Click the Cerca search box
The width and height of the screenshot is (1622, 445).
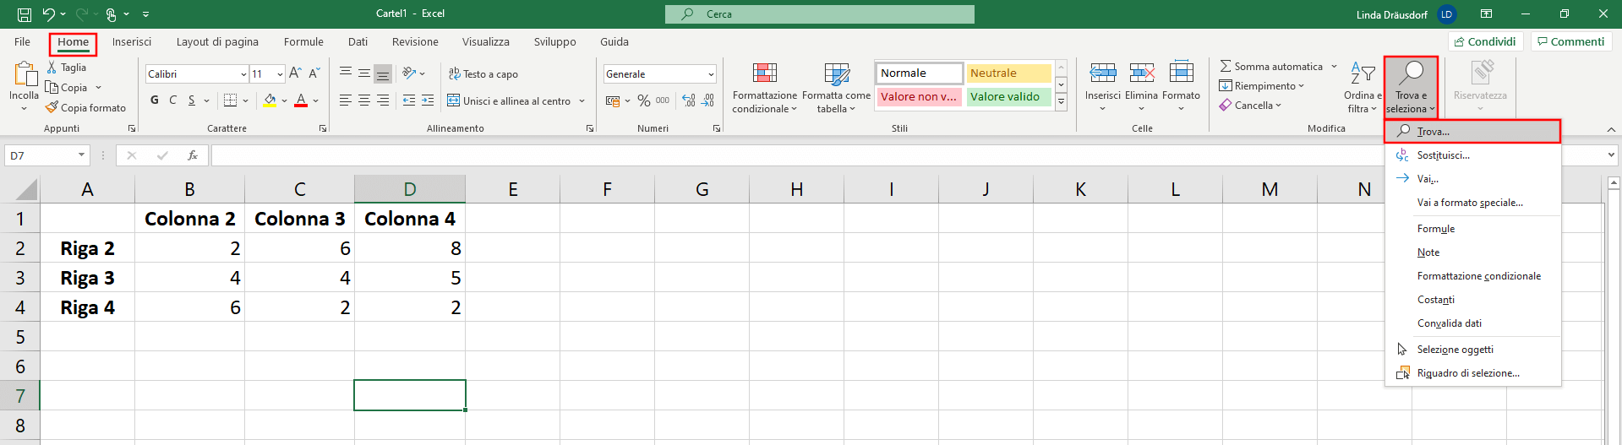pyautogui.click(x=819, y=14)
